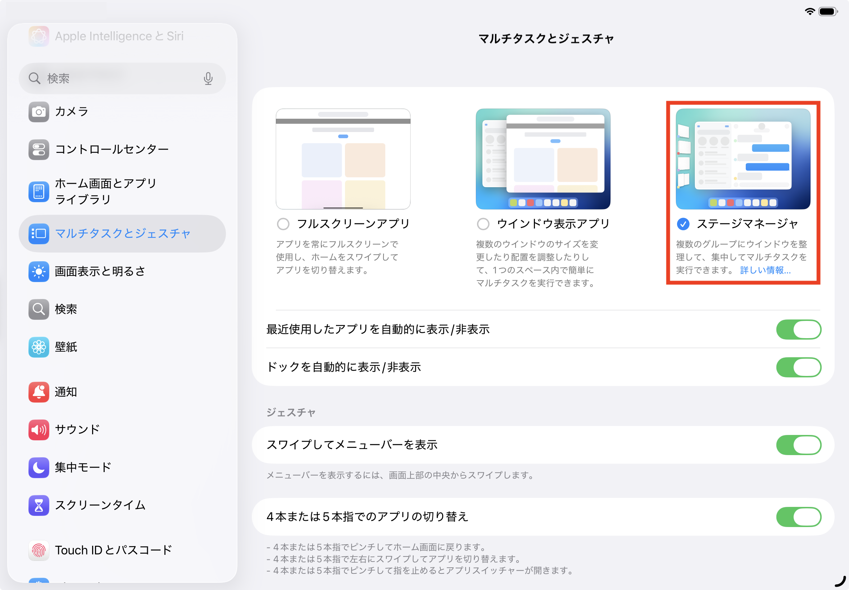Toggle 4本または5本指でのアプリの切り替え switch
The image size is (849, 590).
[798, 517]
